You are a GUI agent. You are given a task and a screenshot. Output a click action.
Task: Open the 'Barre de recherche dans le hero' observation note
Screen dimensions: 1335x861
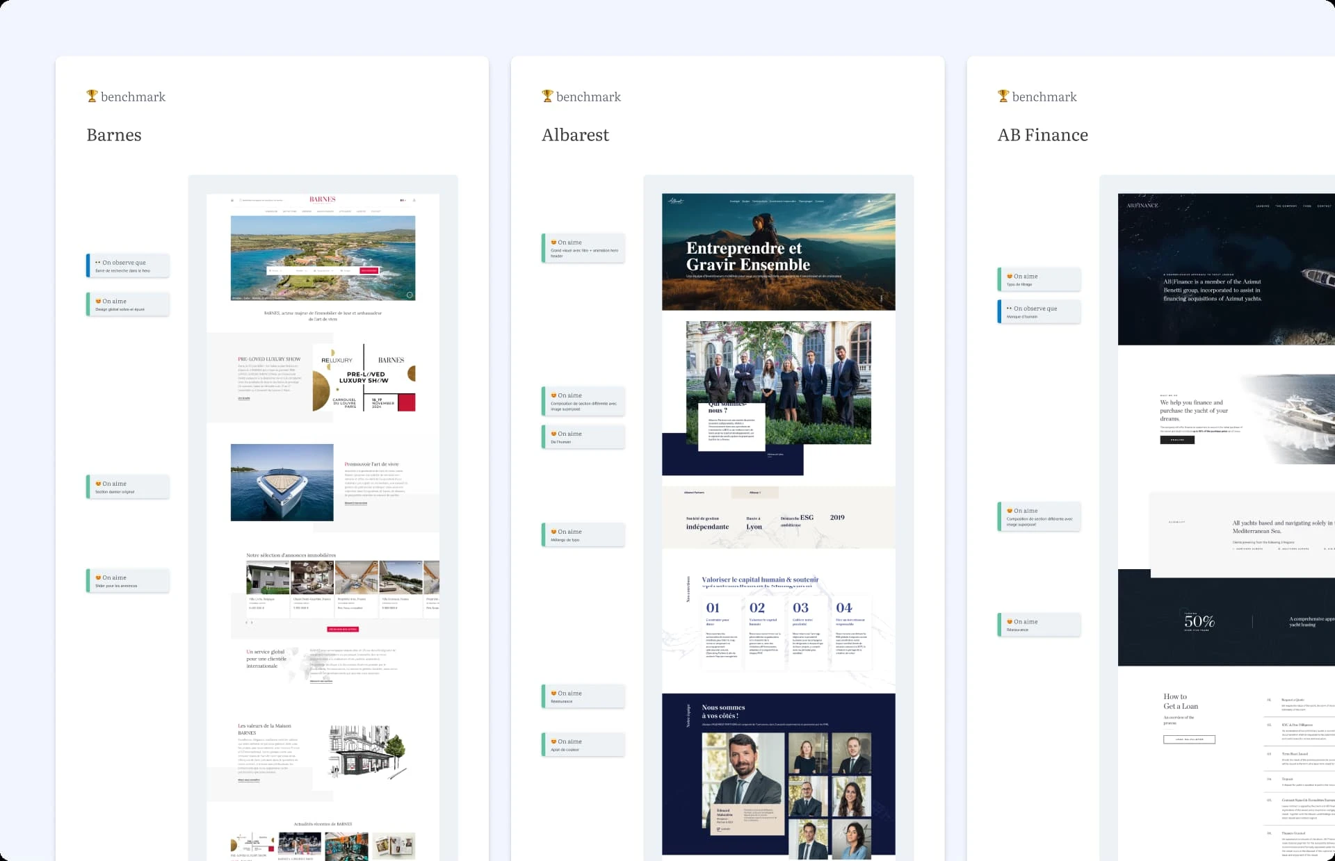(128, 266)
